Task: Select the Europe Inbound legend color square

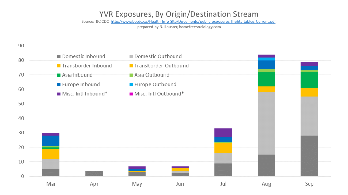Action: [x=59, y=85]
